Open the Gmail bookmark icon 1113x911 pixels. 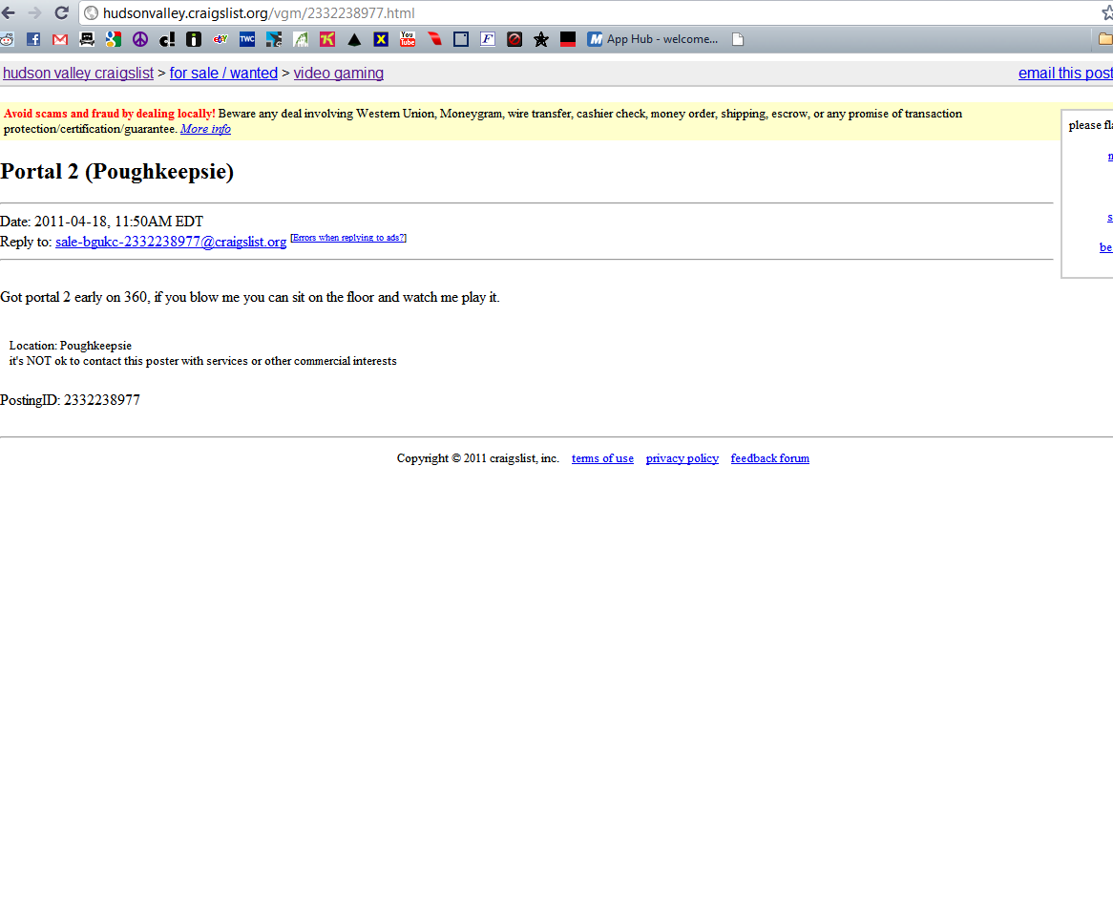point(60,39)
